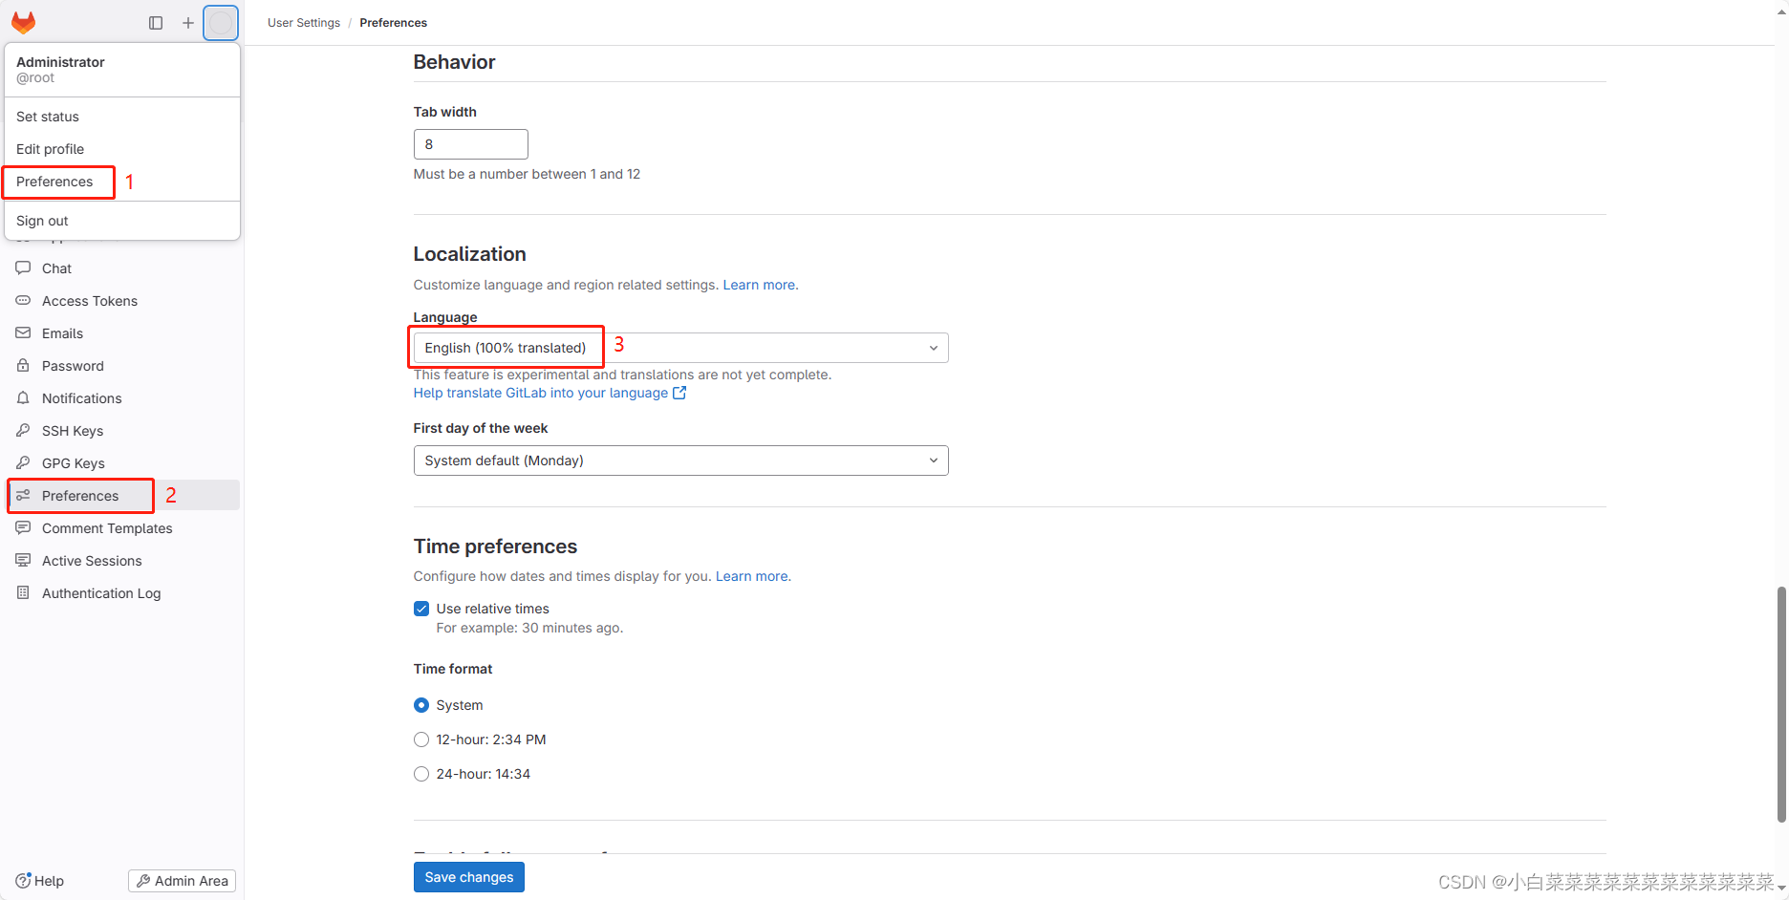The image size is (1789, 900).
Task: Click the Localization section heading
Action: click(469, 254)
